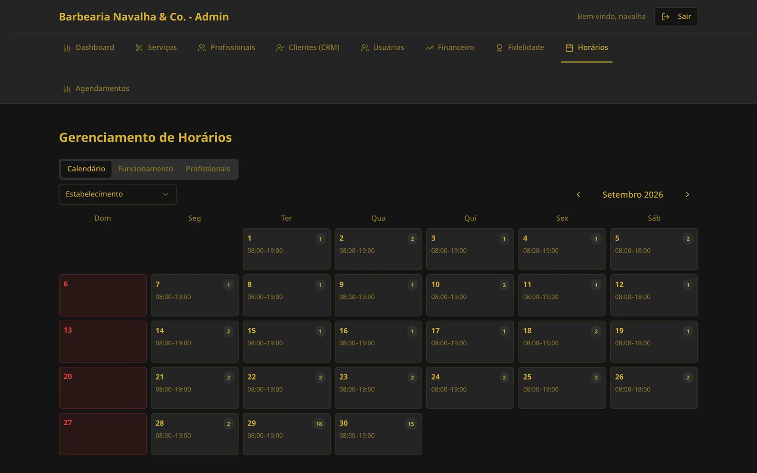Click the scissors icon for Serviços

pyautogui.click(x=139, y=48)
